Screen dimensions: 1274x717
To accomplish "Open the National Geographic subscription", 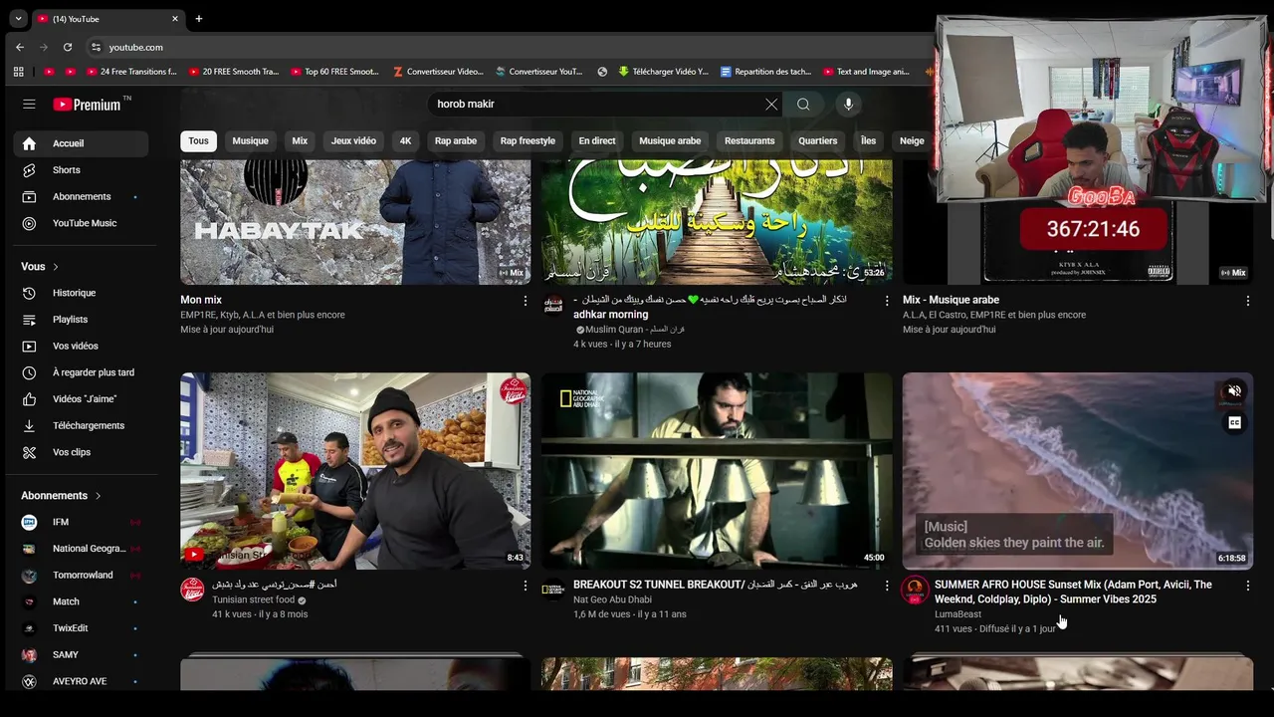I will [x=81, y=549].
